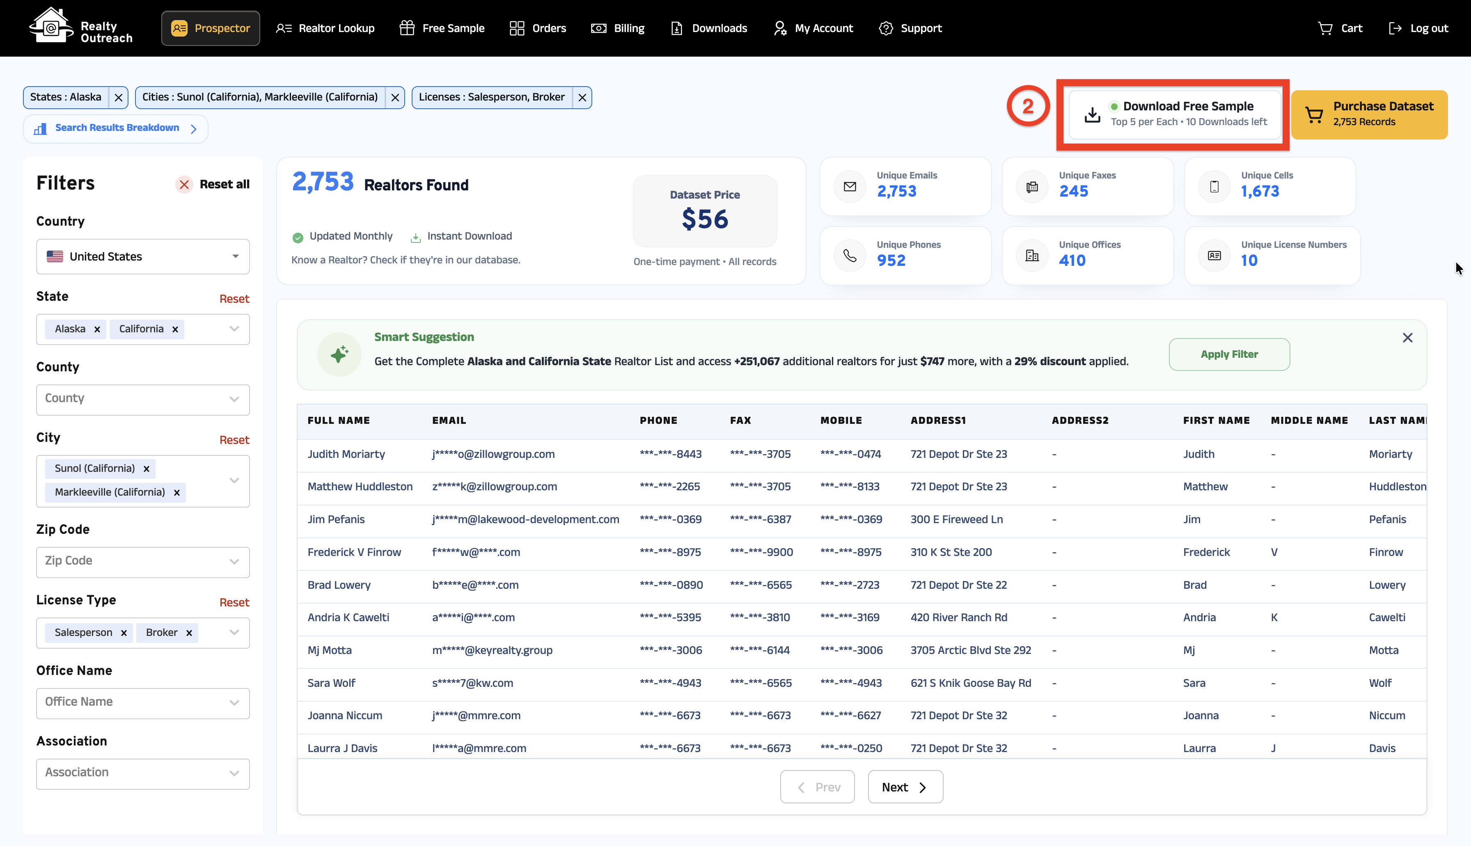Screen dimensions: 1471x846
Task: Remove the Licenses filter chip
Action: coord(582,98)
